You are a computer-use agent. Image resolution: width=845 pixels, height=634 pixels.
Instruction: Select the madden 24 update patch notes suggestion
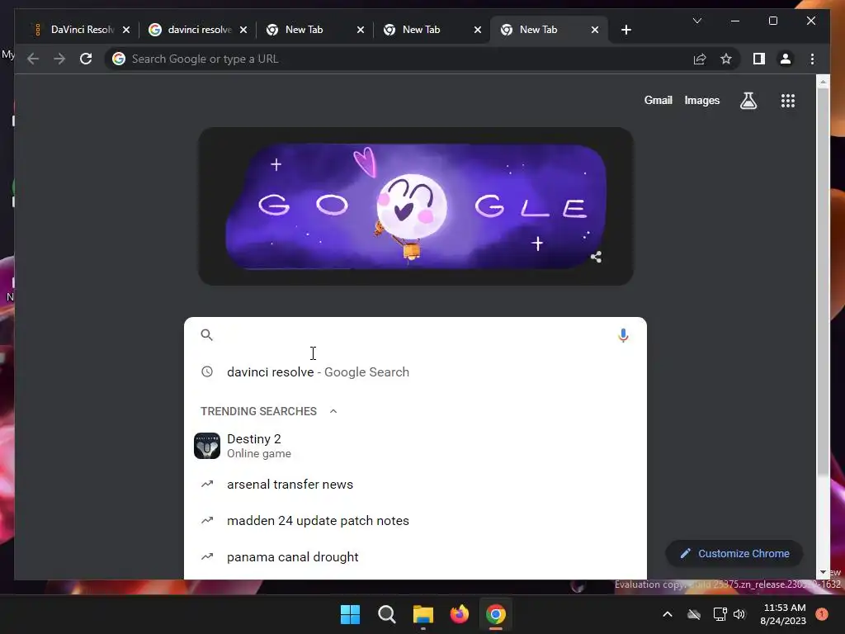pos(415,521)
